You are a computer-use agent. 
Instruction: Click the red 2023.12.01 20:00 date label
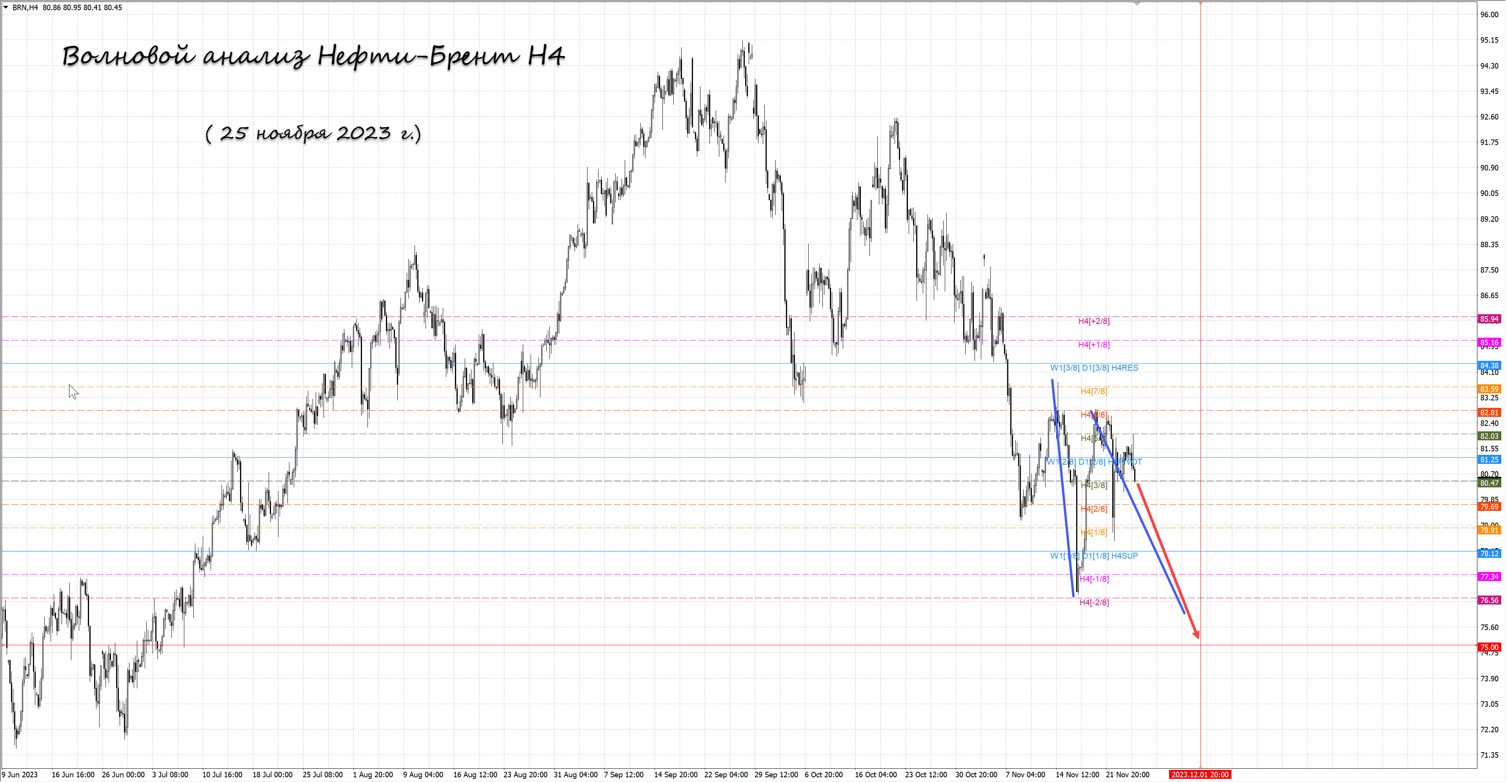(x=1200, y=775)
